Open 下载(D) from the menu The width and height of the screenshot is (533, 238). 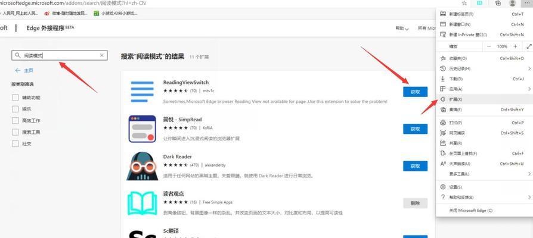click(x=484, y=79)
